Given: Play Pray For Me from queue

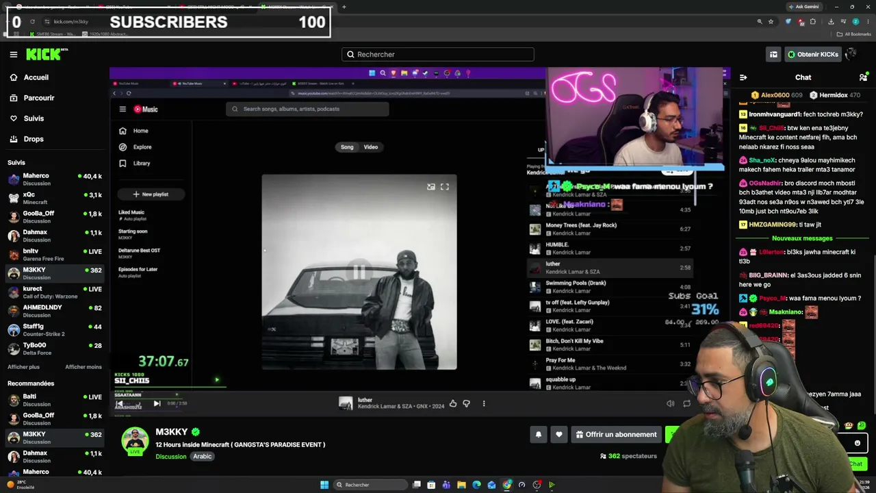Looking at the screenshot, I should [610, 364].
